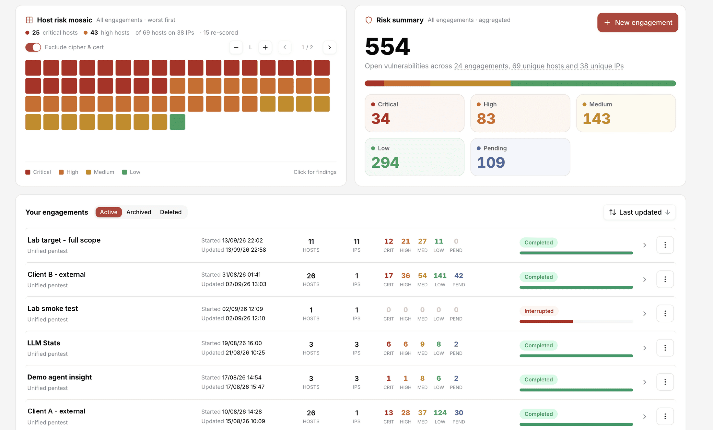The width and height of the screenshot is (713, 430).
Task: Open the Critical 34 summary card
Action: [x=415, y=113]
